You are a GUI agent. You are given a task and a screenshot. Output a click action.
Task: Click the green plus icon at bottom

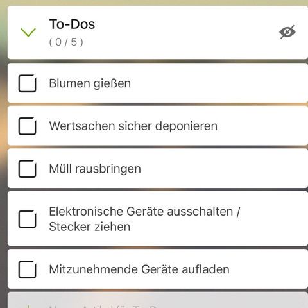28,306
